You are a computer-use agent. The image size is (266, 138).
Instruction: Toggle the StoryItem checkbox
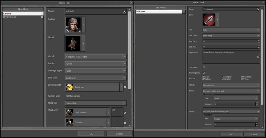tap(203, 68)
